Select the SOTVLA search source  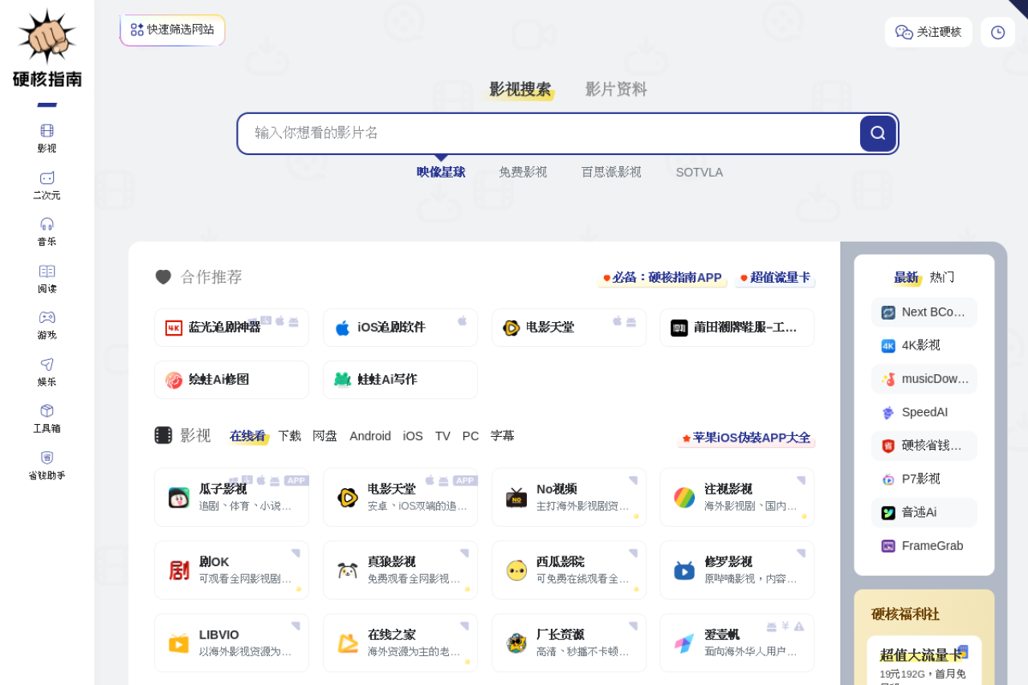[699, 172]
